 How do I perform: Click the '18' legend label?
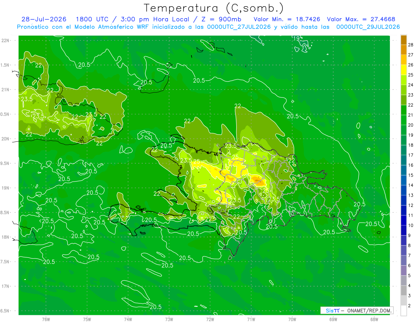(x=411, y=145)
